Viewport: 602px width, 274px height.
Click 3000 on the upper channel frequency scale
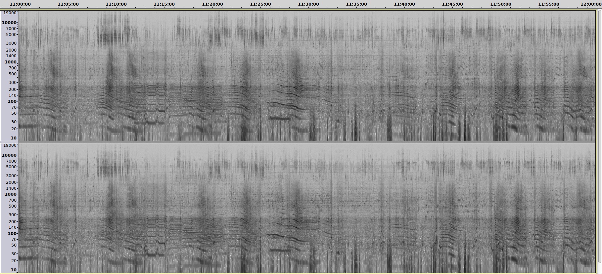(x=11, y=43)
